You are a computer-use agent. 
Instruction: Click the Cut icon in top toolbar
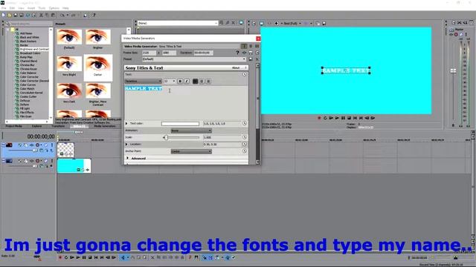point(41,15)
